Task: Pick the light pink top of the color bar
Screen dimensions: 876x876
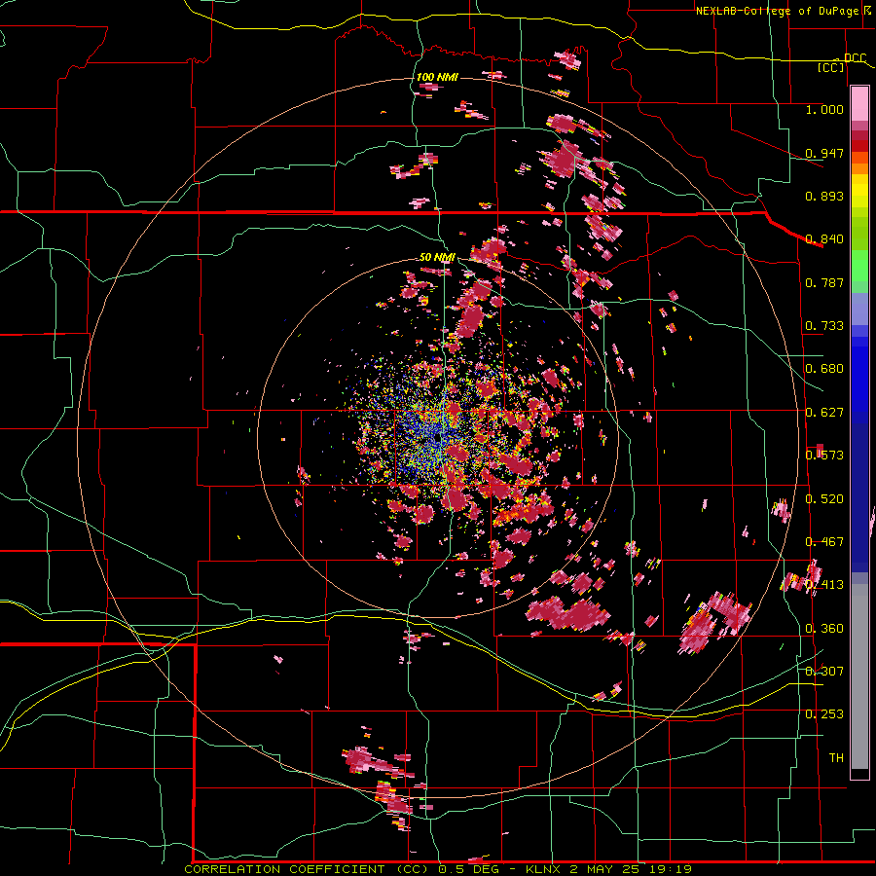Action: [859, 103]
